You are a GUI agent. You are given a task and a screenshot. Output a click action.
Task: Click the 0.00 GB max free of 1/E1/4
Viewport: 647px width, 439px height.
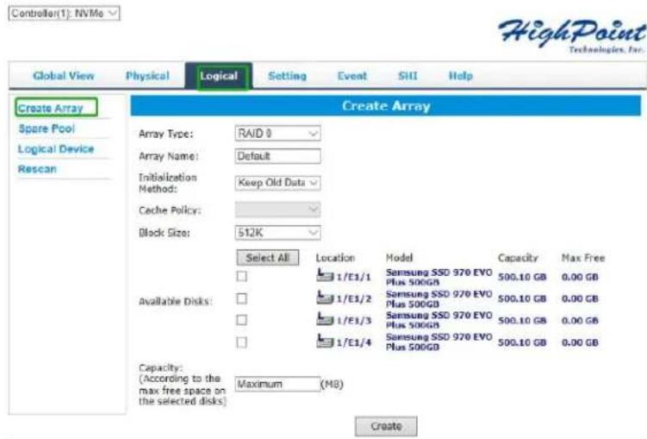click(580, 342)
